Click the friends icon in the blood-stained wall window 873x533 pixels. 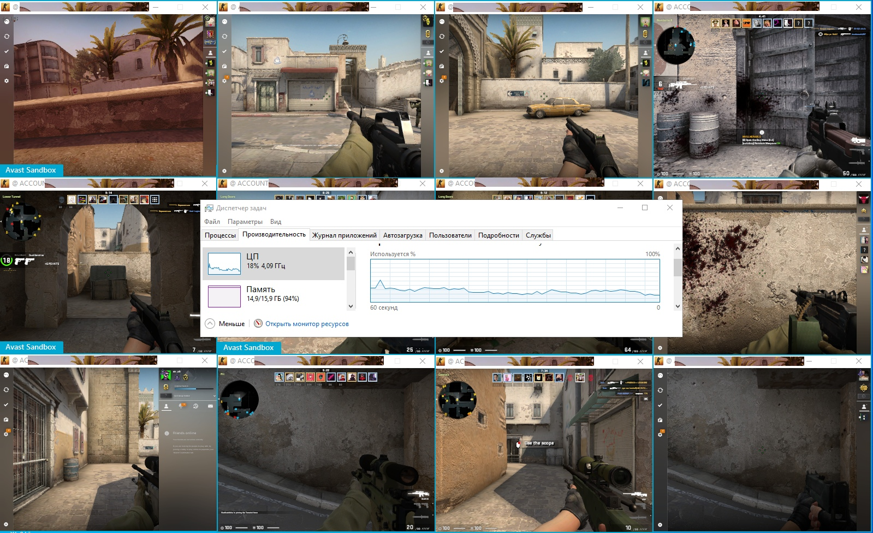click(864, 230)
